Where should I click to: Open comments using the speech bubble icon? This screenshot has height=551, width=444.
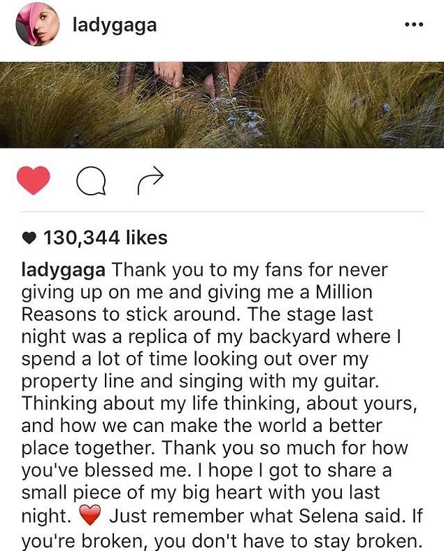pyautogui.click(x=92, y=181)
